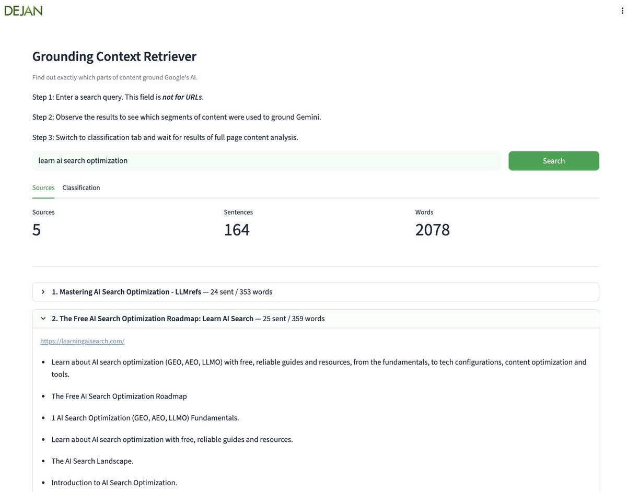Click 'The AI Search Landscape.' bullet text

coord(92,461)
